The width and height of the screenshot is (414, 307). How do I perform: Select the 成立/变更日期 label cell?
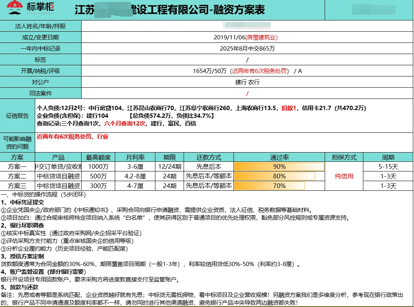coord(41,37)
